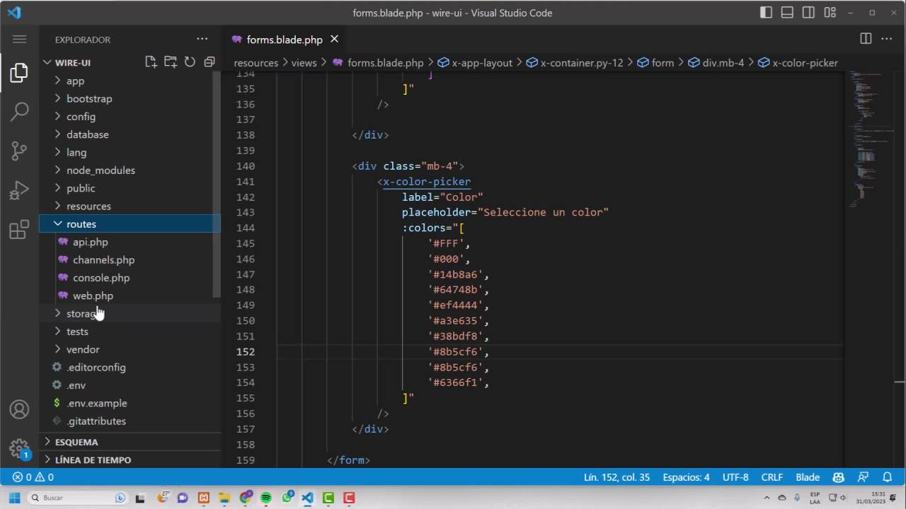Image resolution: width=906 pixels, height=509 pixels.
Task: Click the New File icon in explorer
Action: [x=151, y=62]
